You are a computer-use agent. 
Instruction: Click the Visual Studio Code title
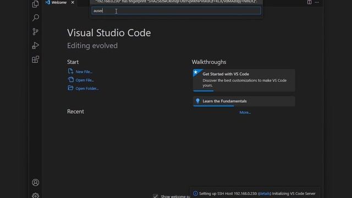coord(109,33)
